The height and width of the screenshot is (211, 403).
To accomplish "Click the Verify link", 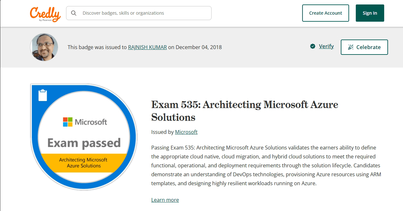I will pos(326,47).
